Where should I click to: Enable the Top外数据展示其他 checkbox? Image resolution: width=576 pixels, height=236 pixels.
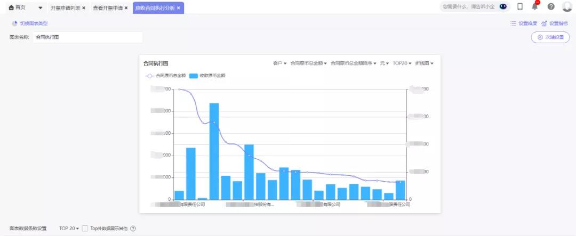pos(85,229)
